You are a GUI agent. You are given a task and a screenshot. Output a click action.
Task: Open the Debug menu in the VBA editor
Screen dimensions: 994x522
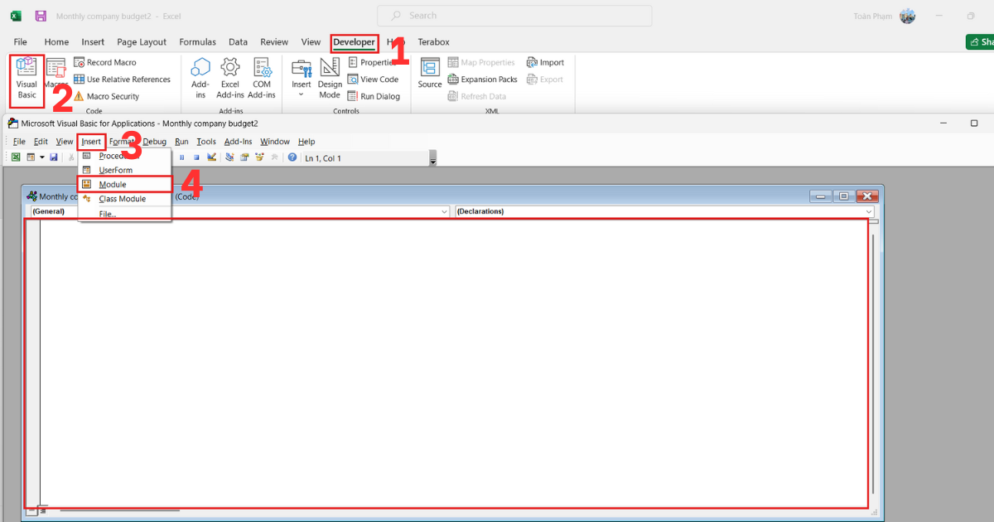coord(155,141)
